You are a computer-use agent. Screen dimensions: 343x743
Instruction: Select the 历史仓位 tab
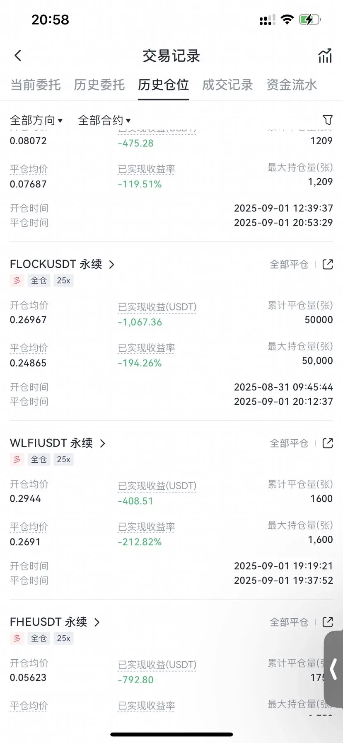164,85
